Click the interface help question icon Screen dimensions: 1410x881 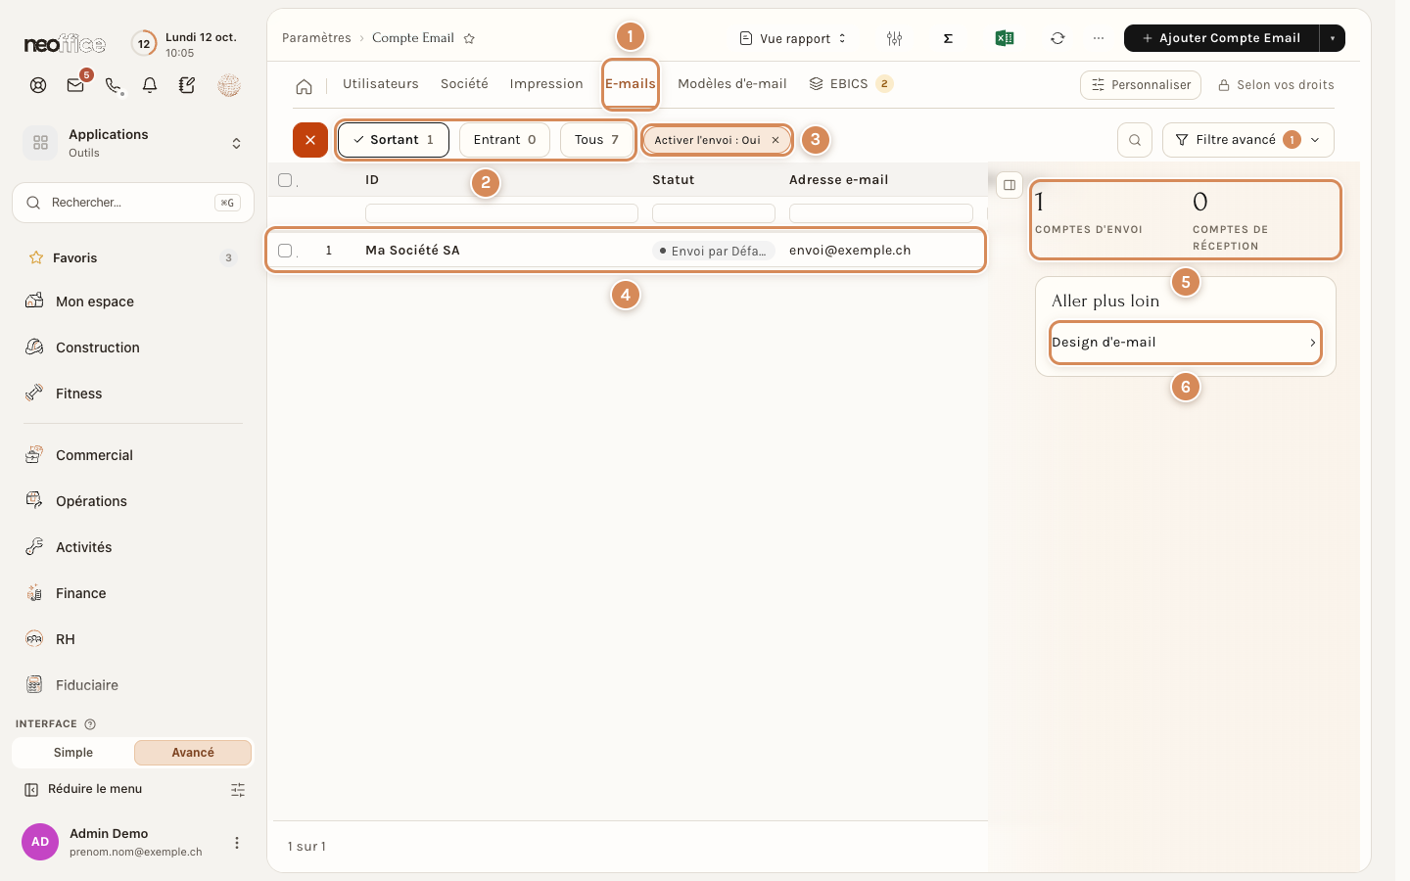click(90, 724)
